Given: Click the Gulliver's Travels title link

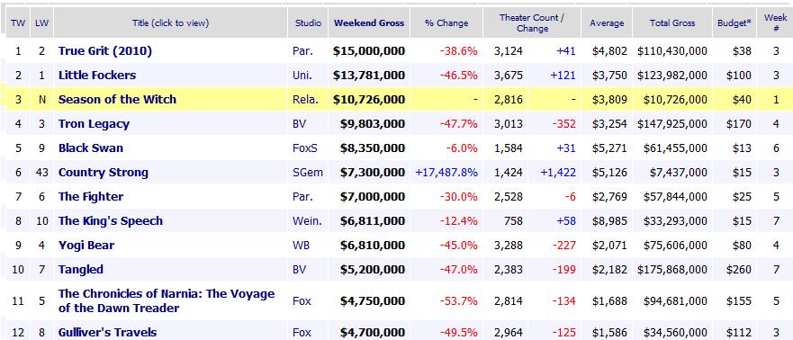Looking at the screenshot, I should coord(107,333).
